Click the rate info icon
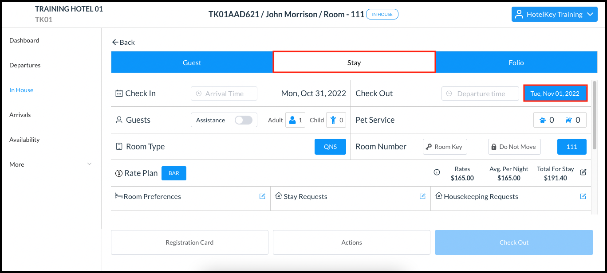607x273 pixels. tap(436, 172)
